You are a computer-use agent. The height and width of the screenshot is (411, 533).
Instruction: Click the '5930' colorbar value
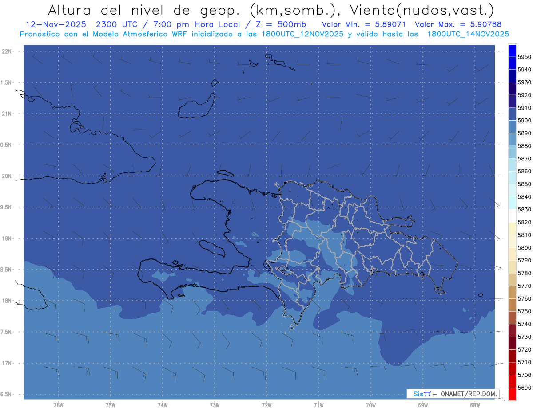[x=525, y=82]
